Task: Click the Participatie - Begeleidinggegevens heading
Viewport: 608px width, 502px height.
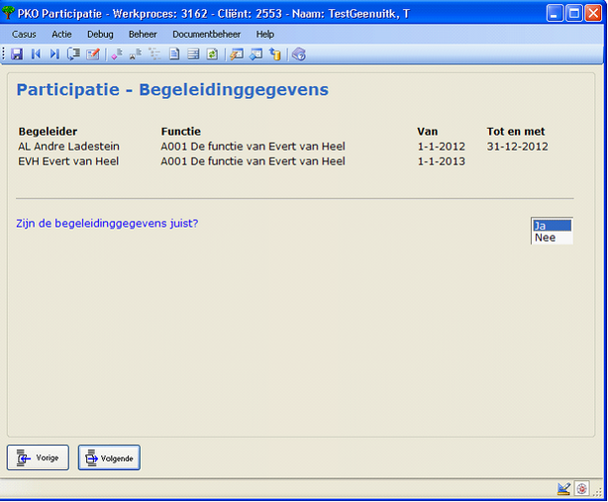Action: click(x=172, y=90)
